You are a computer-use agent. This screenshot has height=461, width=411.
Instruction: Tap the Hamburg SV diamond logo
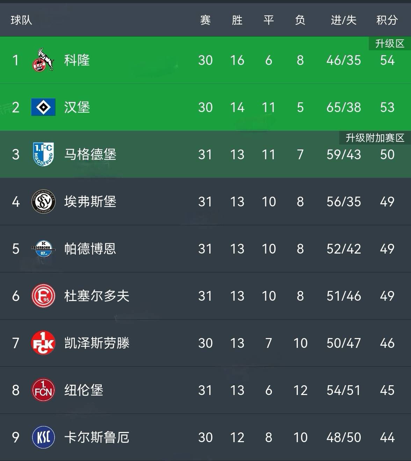(43, 107)
